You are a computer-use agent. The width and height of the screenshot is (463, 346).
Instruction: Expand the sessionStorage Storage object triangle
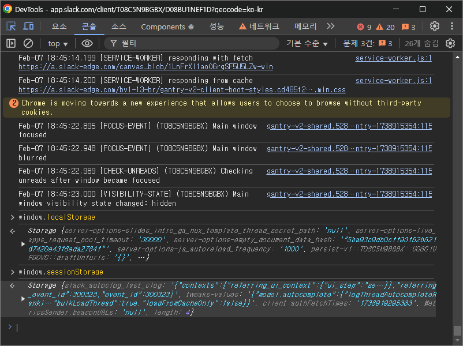click(23, 299)
